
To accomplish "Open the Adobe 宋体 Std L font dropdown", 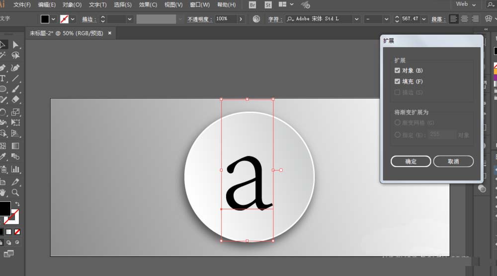I will click(356, 19).
